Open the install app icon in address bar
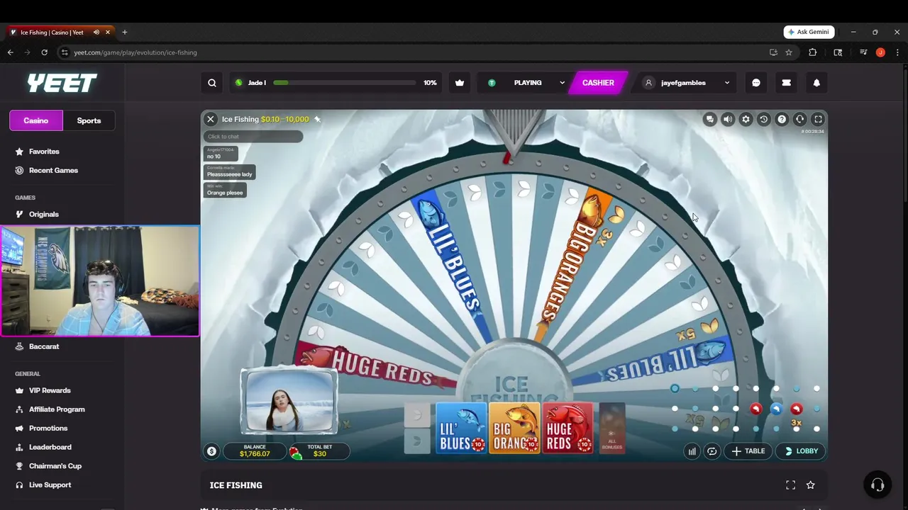Image resolution: width=908 pixels, height=510 pixels. (773, 52)
